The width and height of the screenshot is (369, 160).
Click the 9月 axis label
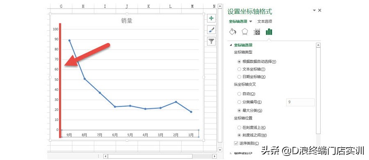pos(69,135)
